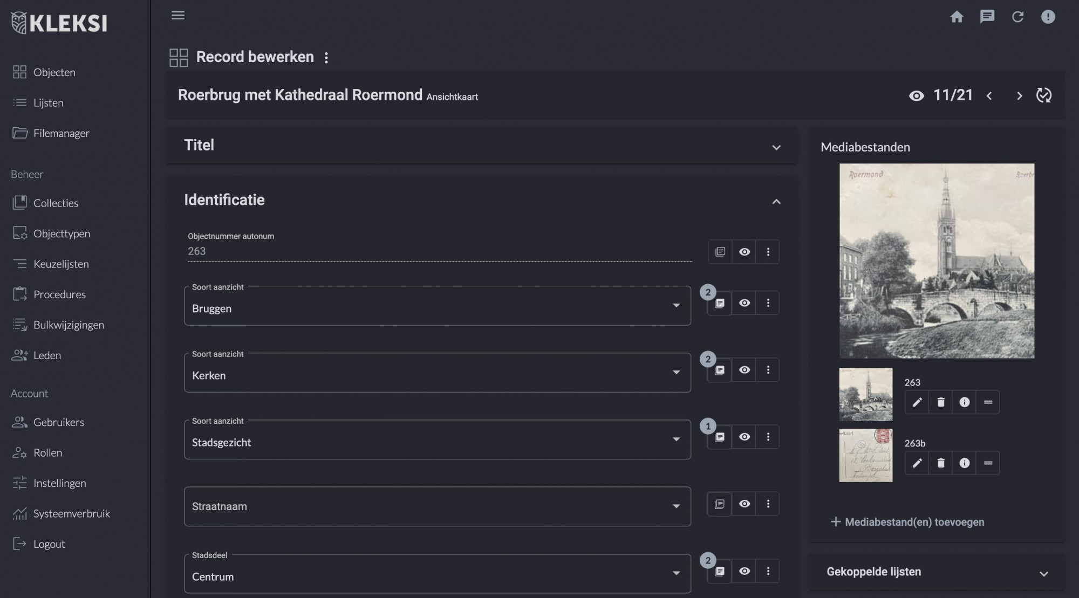Click the home icon in the top bar
Viewport: 1079px width, 598px height.
coord(957,17)
